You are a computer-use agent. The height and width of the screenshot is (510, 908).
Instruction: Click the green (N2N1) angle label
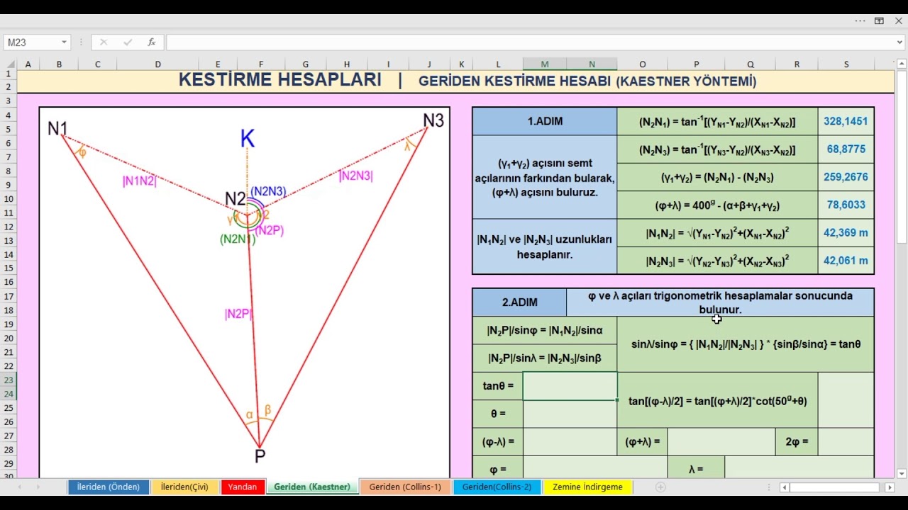(238, 239)
